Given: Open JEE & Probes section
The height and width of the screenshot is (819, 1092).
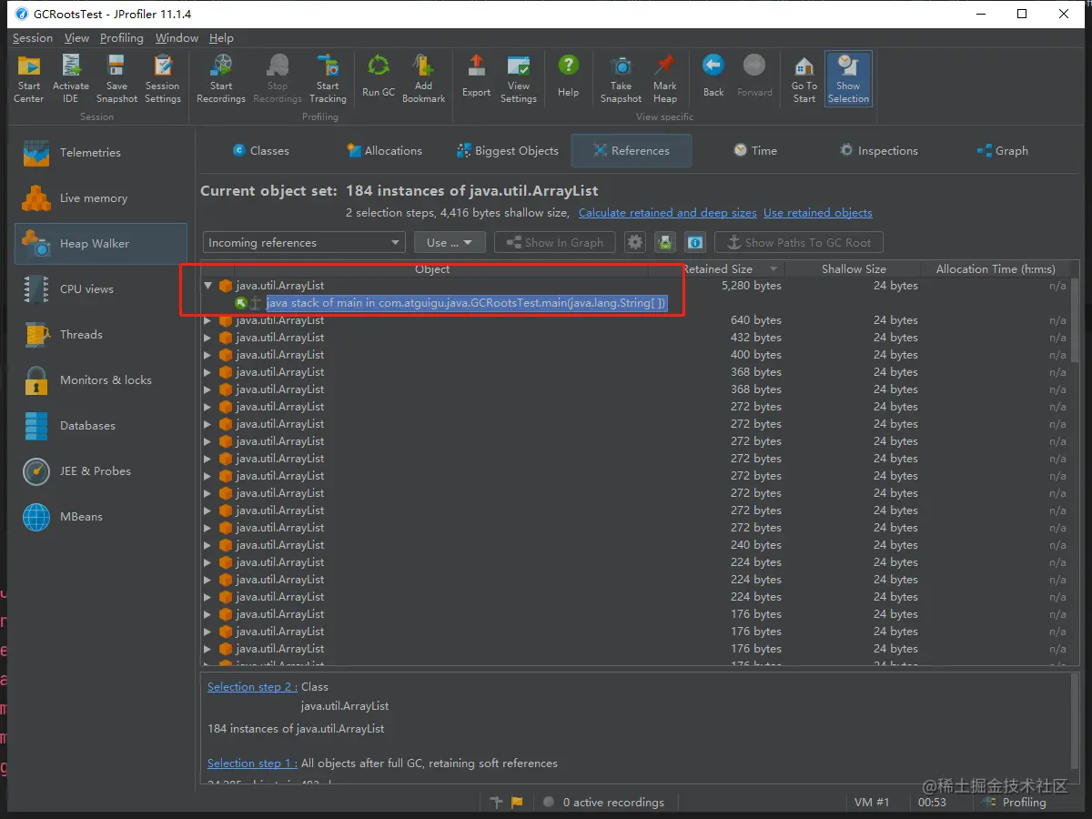Looking at the screenshot, I should coord(100,471).
